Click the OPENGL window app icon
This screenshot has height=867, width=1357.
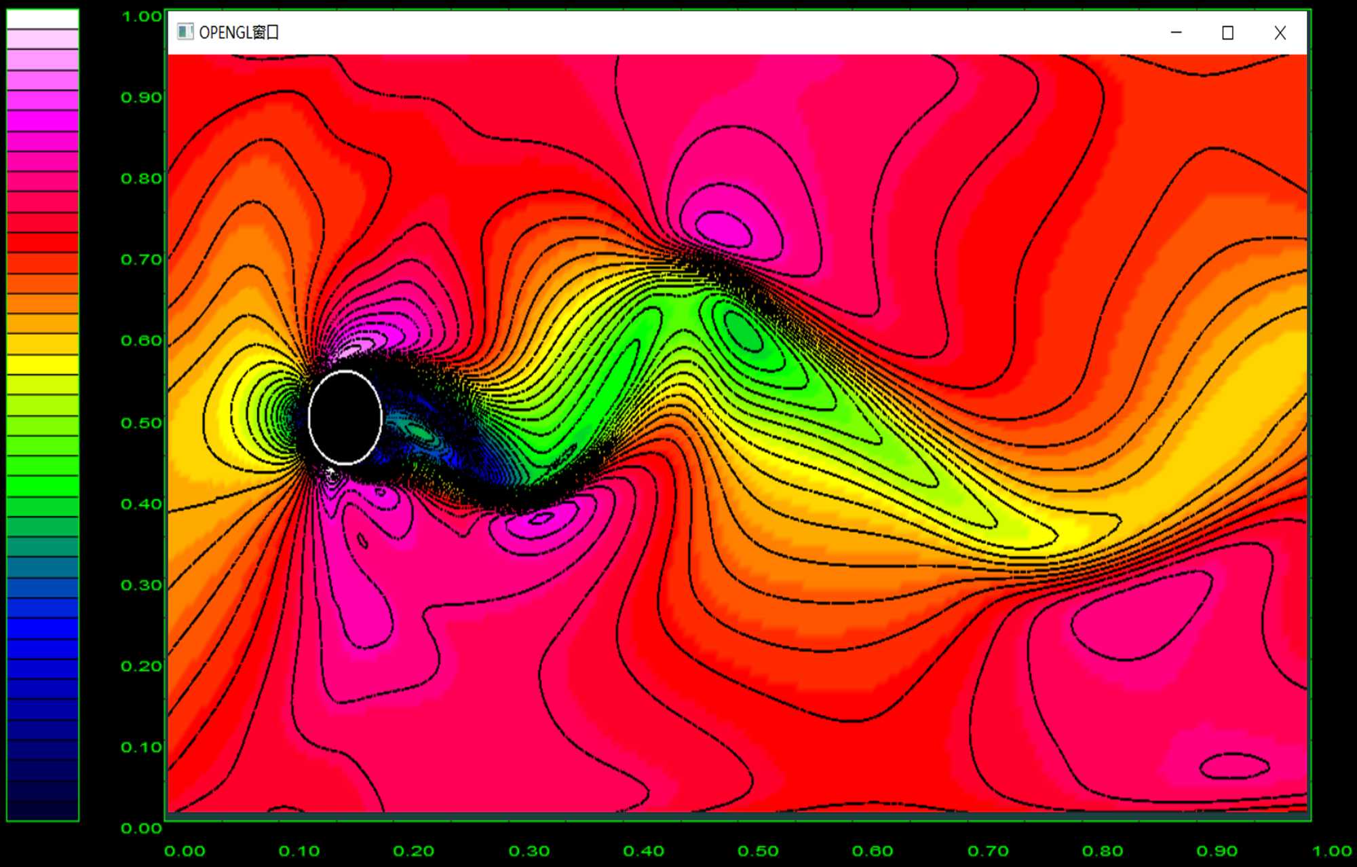click(185, 32)
